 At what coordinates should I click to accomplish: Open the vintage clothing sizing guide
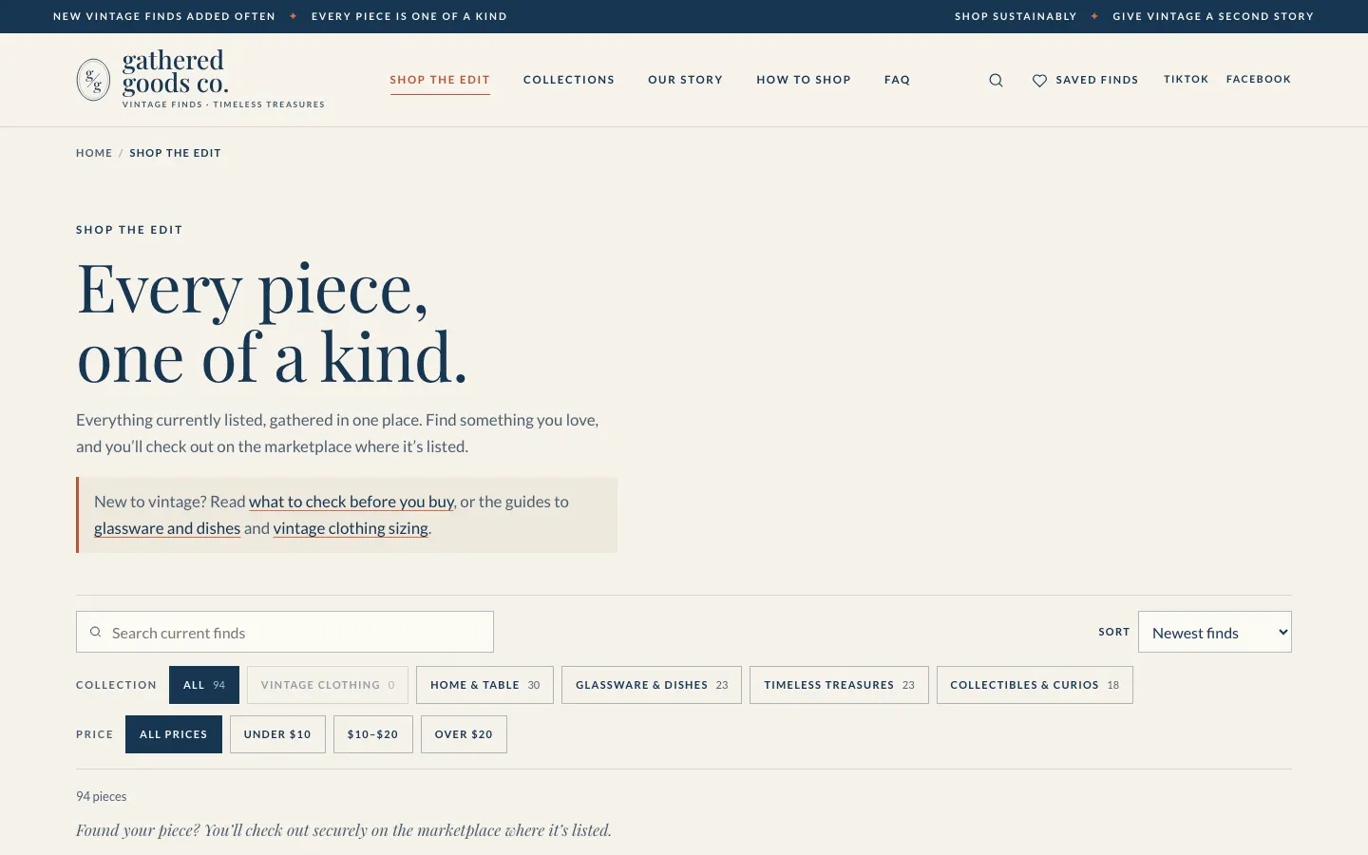coord(351,528)
